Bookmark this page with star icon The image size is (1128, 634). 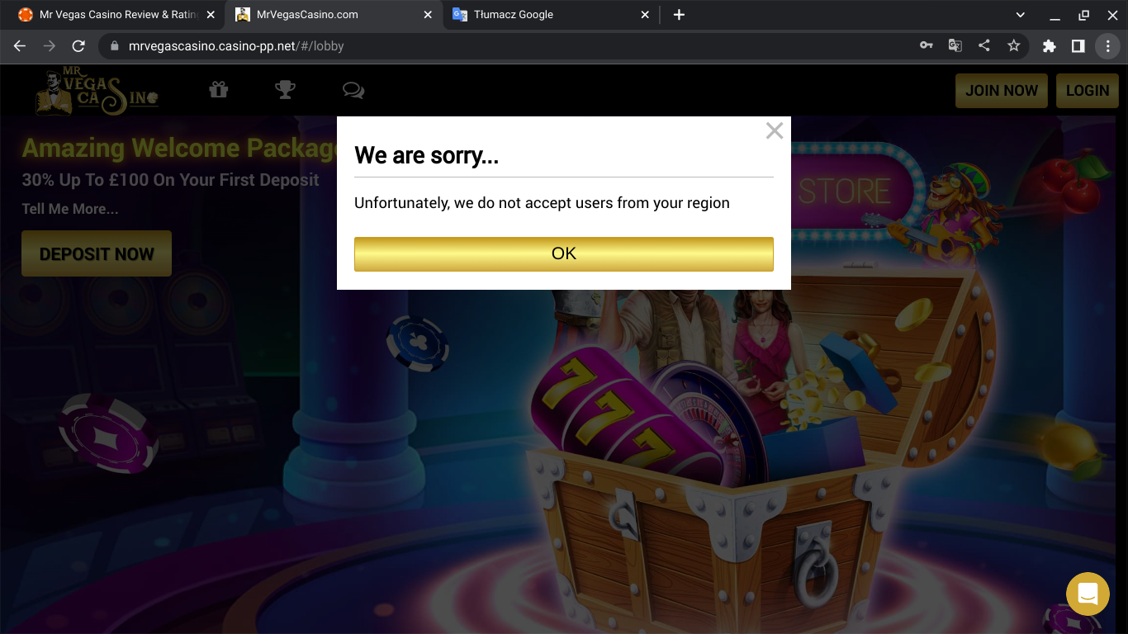point(1013,46)
